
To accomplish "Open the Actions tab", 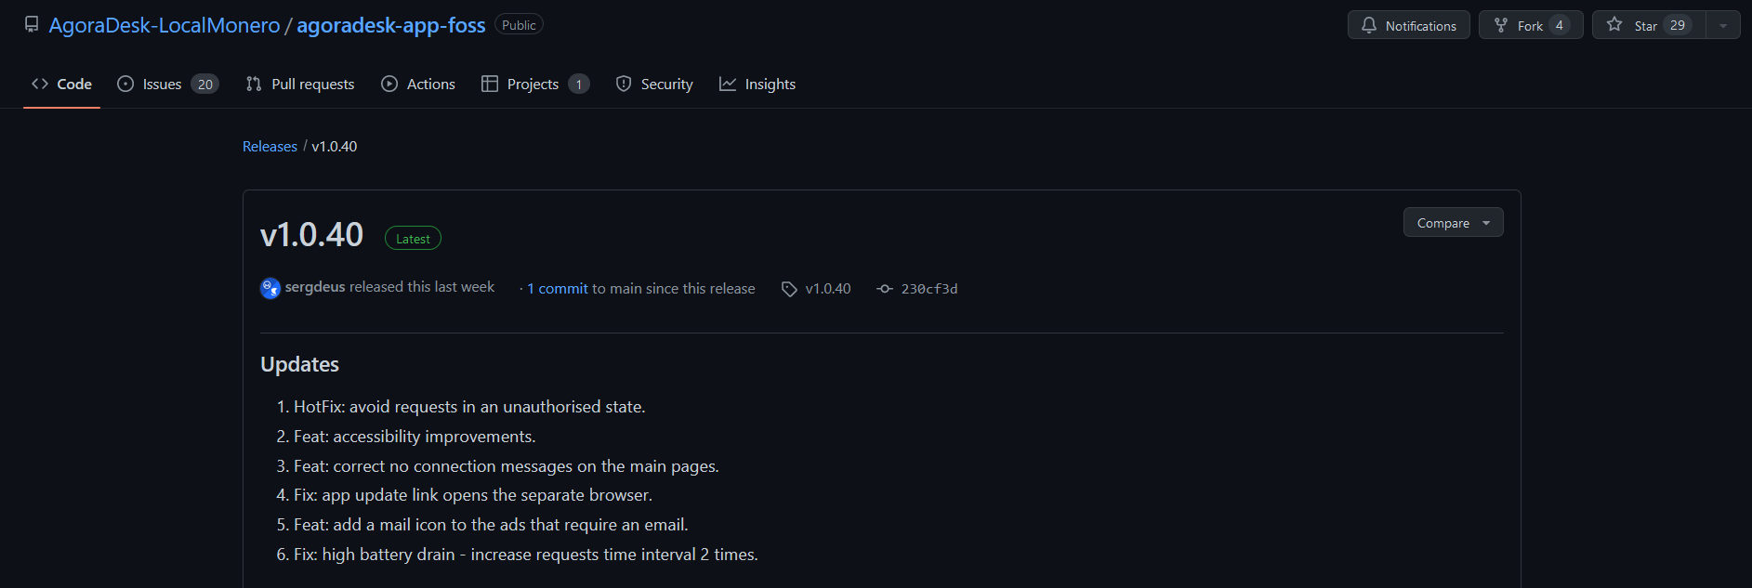I will [x=418, y=84].
